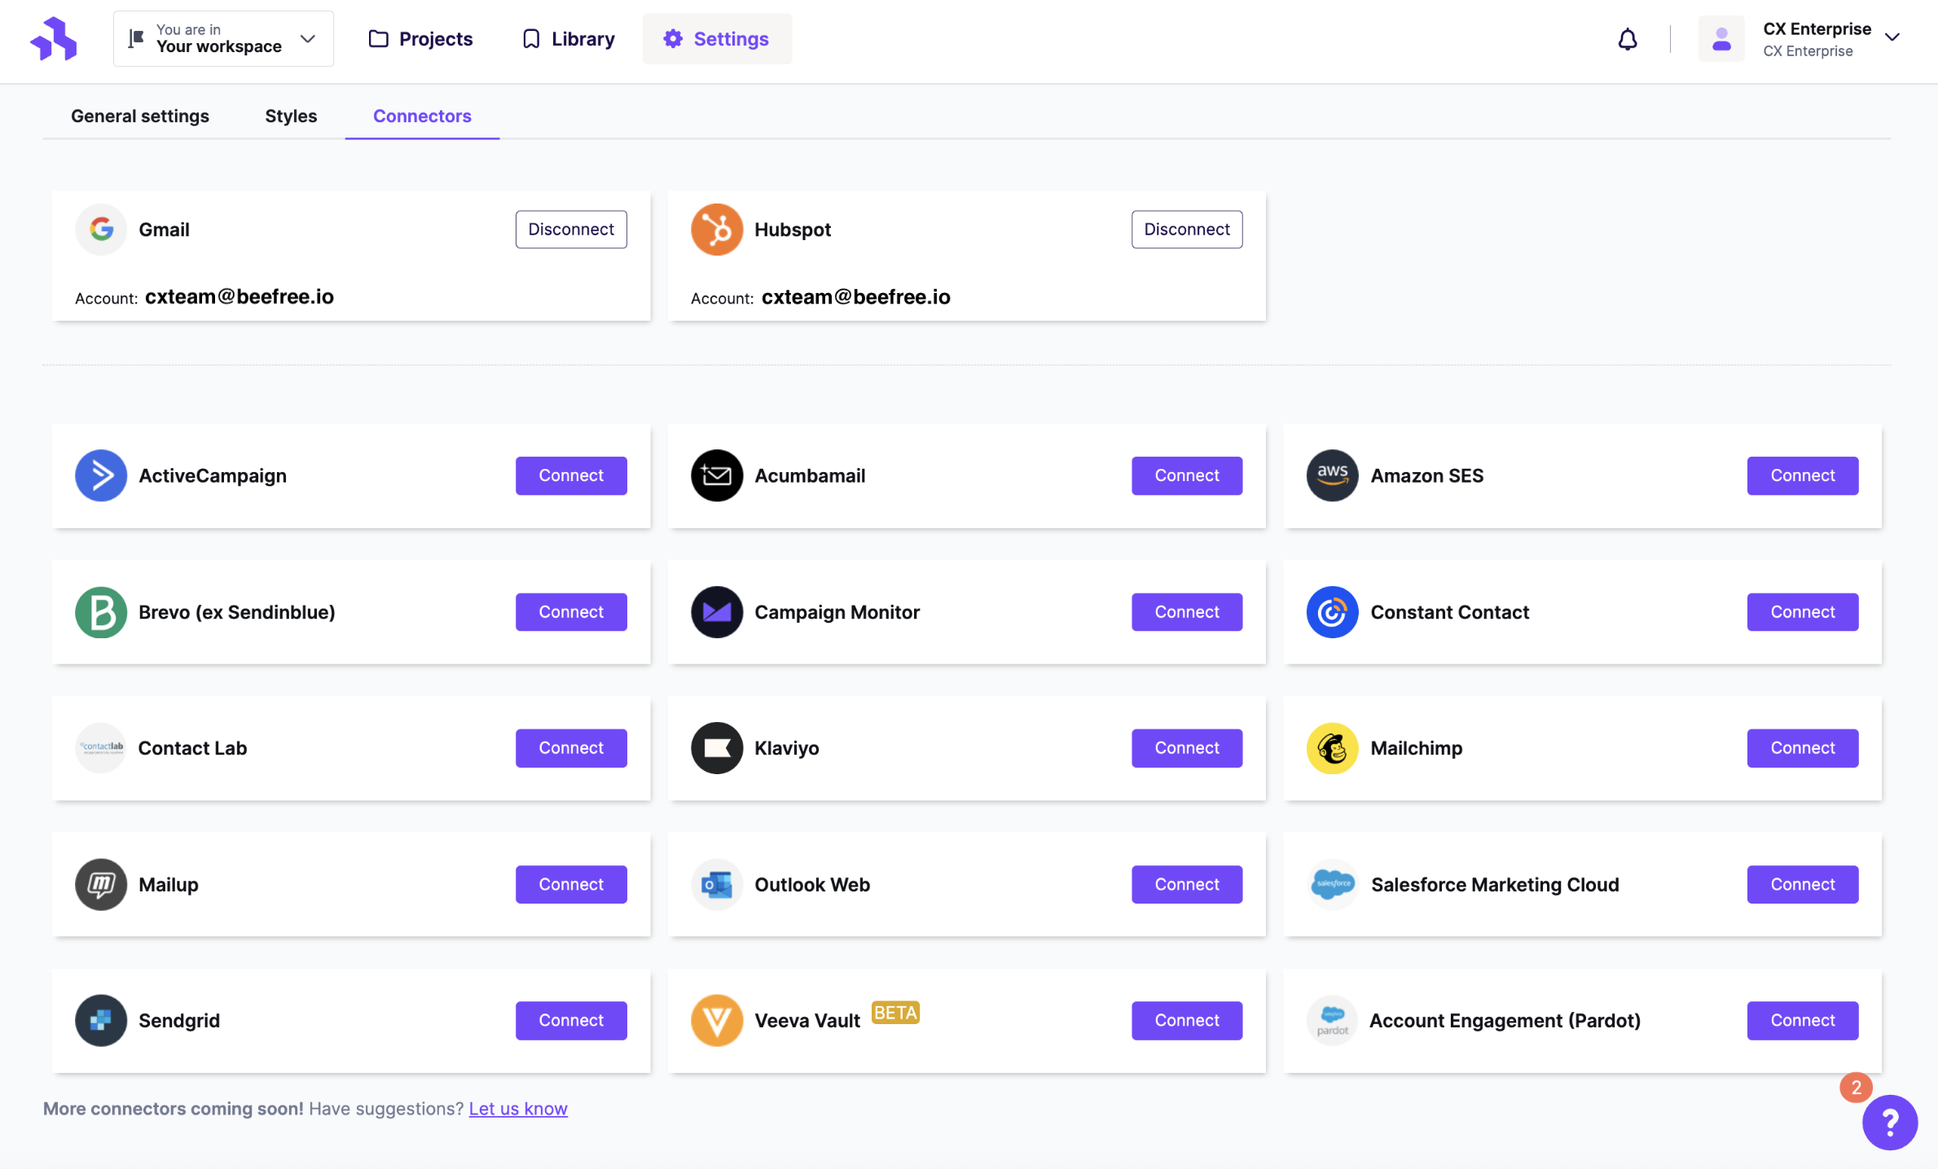Click the Salesforce Marketing Cloud name
Viewport: 1938px width, 1169px height.
1495,885
